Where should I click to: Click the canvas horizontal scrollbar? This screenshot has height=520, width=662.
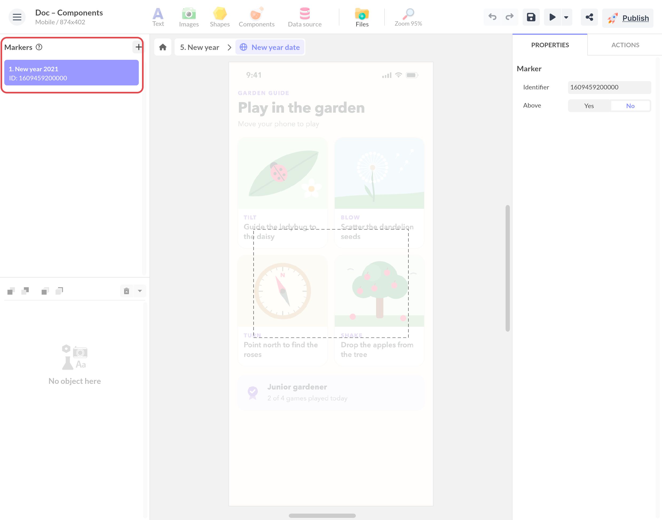click(x=322, y=515)
